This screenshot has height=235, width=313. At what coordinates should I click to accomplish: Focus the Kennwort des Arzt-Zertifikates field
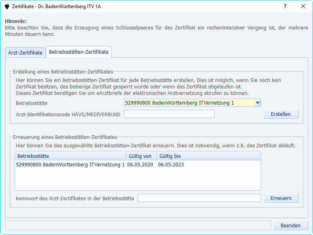[199, 198]
